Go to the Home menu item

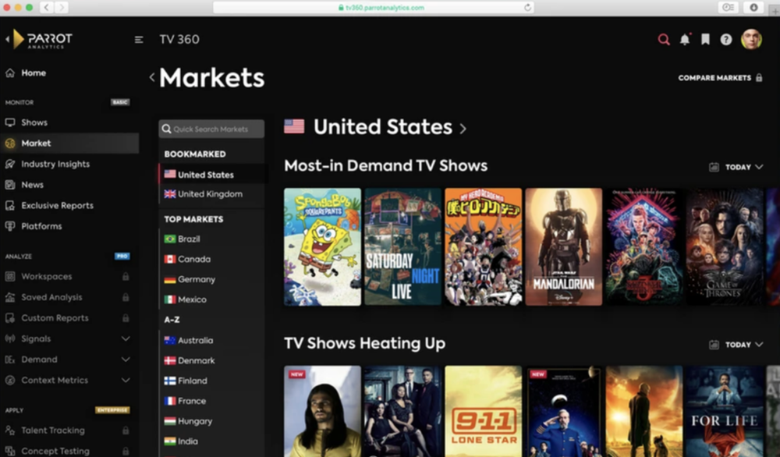(x=34, y=73)
